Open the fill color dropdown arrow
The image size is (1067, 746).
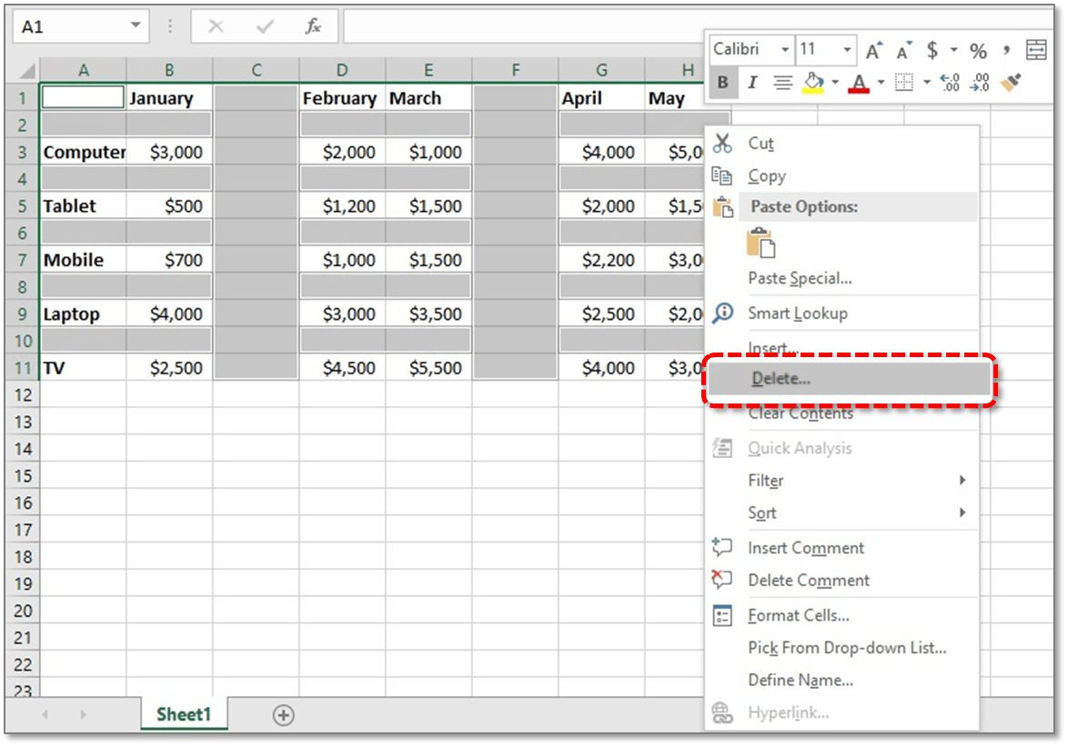[x=835, y=83]
